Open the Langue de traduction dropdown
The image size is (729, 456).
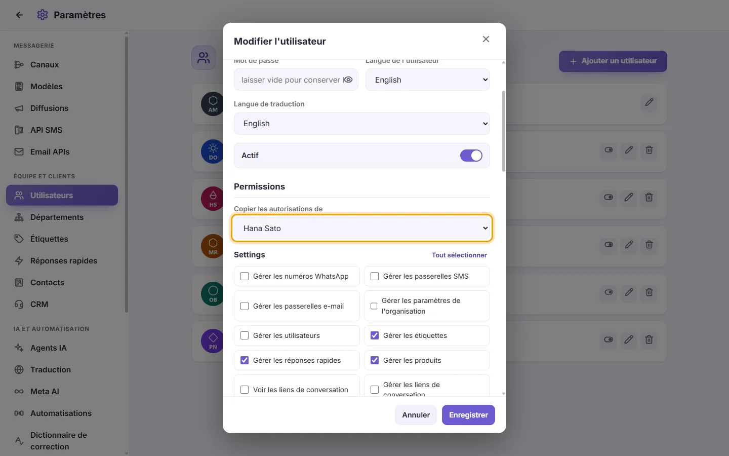(x=362, y=124)
